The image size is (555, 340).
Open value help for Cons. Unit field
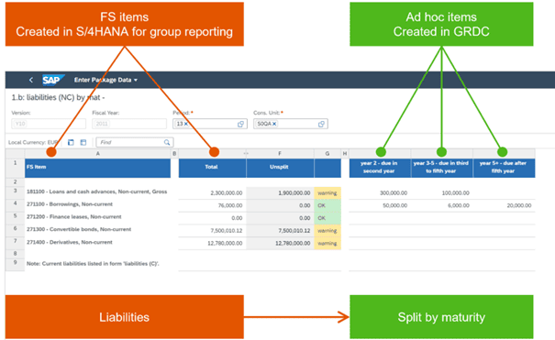(x=321, y=124)
